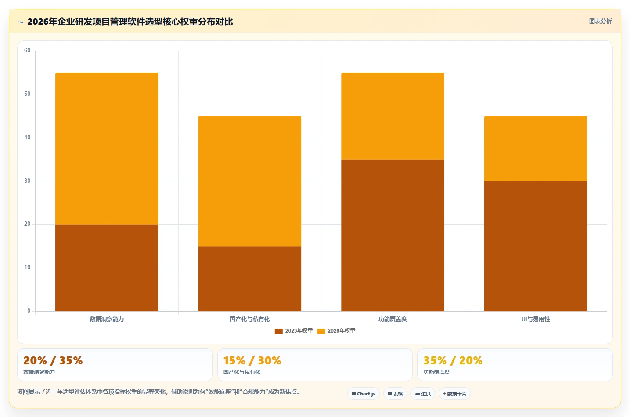Click the y-axis value 40
This screenshot has height=417, width=630.
pyautogui.click(x=27, y=138)
